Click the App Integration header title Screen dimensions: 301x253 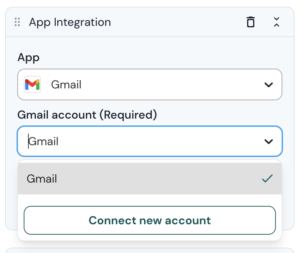(x=70, y=22)
